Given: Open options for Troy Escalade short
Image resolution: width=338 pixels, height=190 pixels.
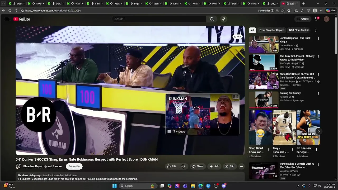Looking at the screenshot, I should (x=293, y=150).
